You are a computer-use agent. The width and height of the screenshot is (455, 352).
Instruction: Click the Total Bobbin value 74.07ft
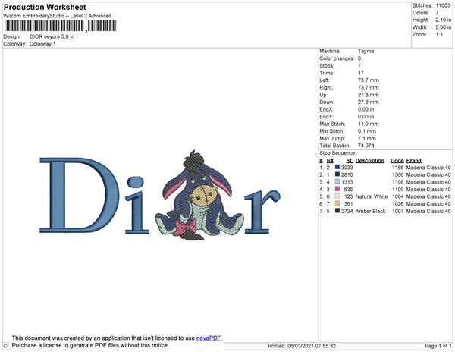(366, 146)
